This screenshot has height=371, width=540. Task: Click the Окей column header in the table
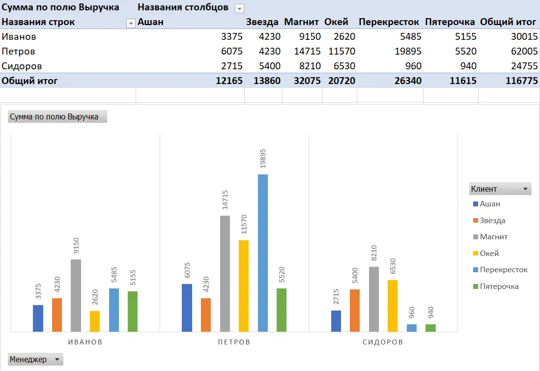click(x=336, y=22)
